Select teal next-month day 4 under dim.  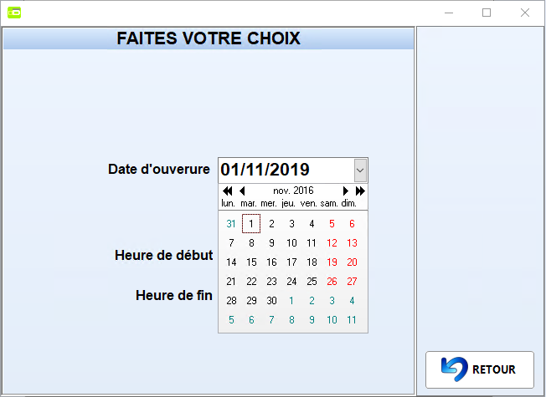[352, 301]
